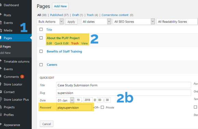Toggle the select-all checkbox beside Title
The width and height of the screenshot is (198, 129).
(x=41, y=30)
